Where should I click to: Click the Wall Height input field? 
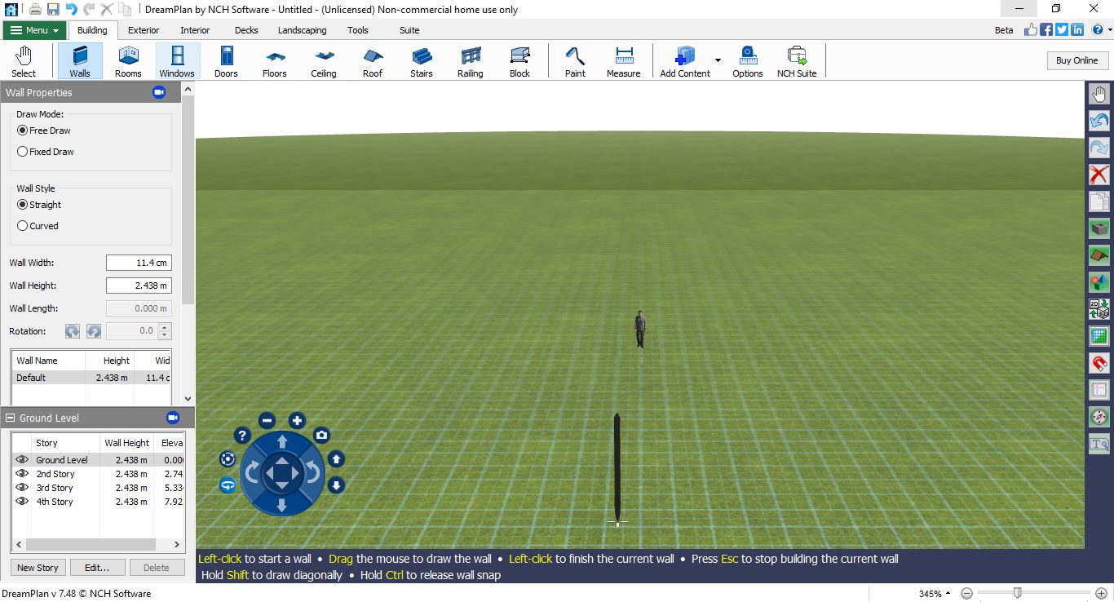pyautogui.click(x=139, y=286)
